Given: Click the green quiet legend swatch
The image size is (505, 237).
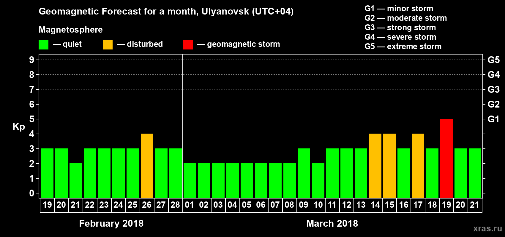Looking at the screenshot, I should pyautogui.click(x=43, y=45).
